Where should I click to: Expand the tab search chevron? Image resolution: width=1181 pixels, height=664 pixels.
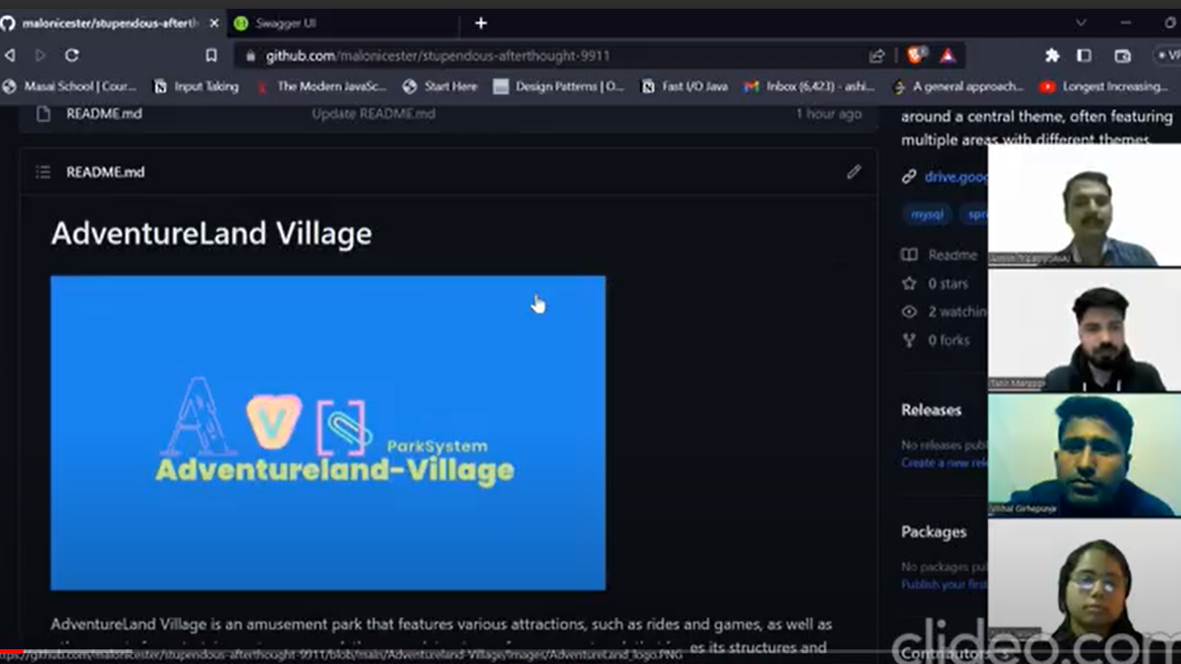(x=1080, y=22)
